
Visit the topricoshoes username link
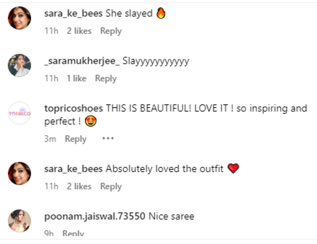[74, 109]
